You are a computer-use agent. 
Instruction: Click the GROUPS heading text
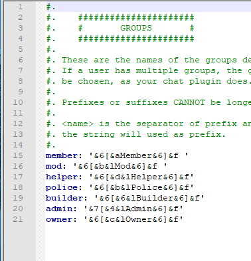(x=136, y=28)
